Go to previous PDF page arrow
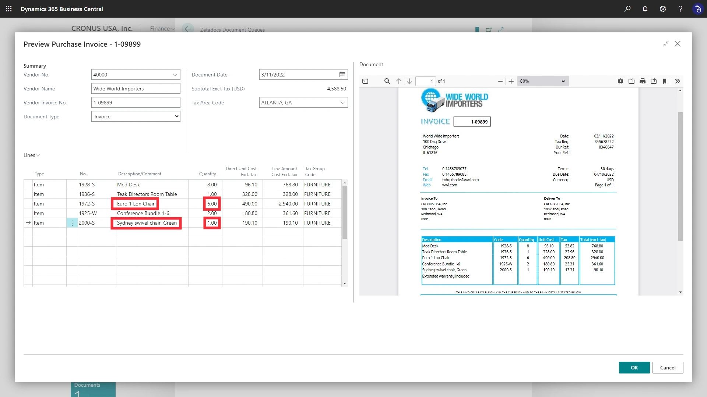The height and width of the screenshot is (397, 707). 399,81
